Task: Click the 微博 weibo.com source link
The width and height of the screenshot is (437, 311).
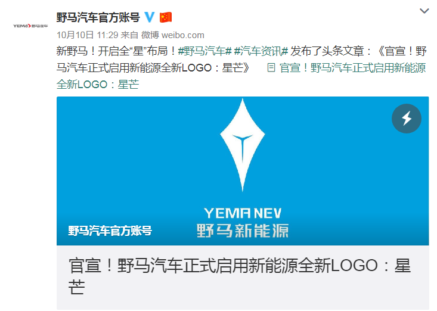Action: pyautogui.click(x=173, y=35)
